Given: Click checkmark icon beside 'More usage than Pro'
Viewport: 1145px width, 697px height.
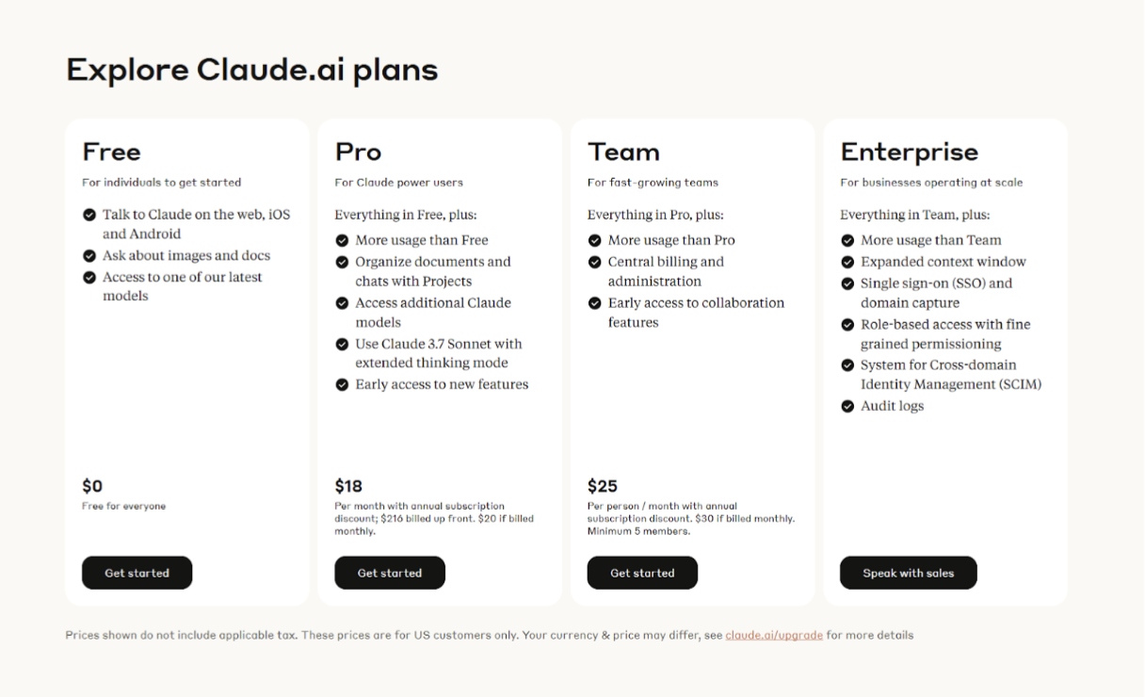Looking at the screenshot, I should pos(594,240).
